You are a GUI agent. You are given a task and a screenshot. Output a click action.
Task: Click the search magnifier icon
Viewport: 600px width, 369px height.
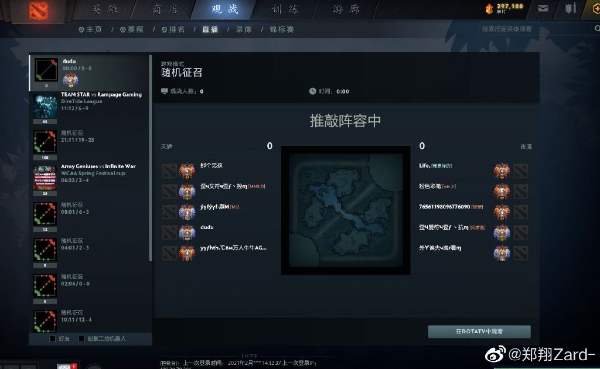(x=597, y=29)
